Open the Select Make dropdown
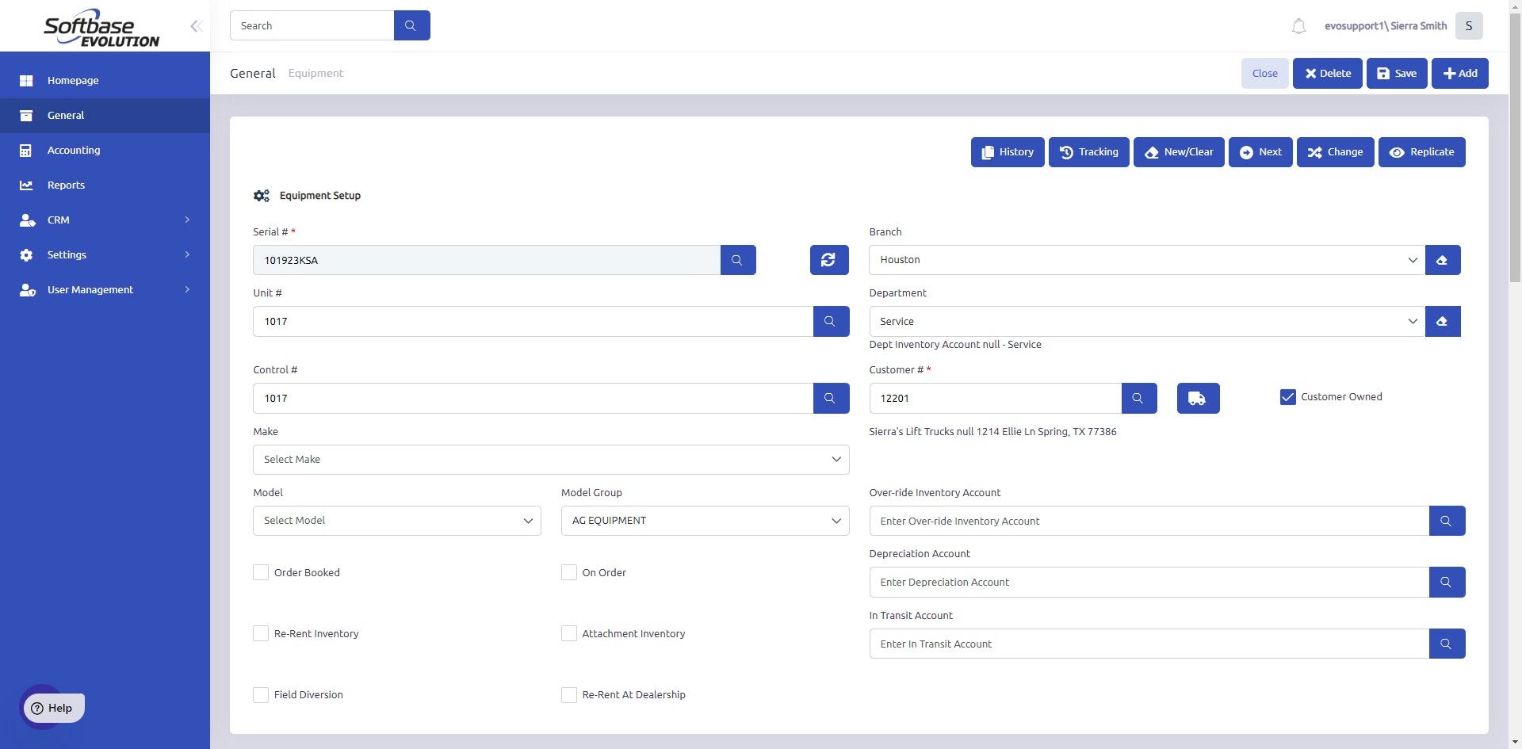 (x=551, y=460)
